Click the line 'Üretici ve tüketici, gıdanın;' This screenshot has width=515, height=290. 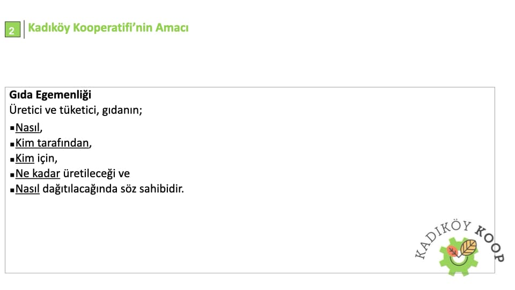(76, 111)
